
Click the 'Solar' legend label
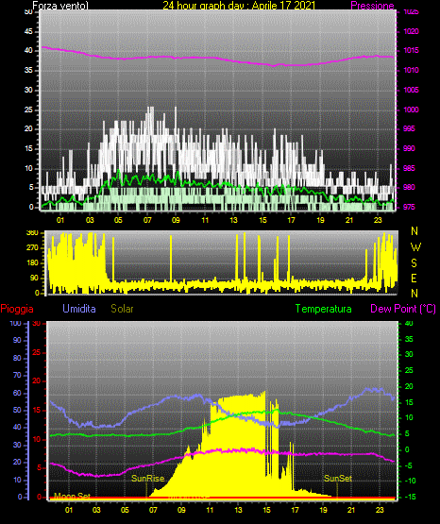click(x=123, y=309)
